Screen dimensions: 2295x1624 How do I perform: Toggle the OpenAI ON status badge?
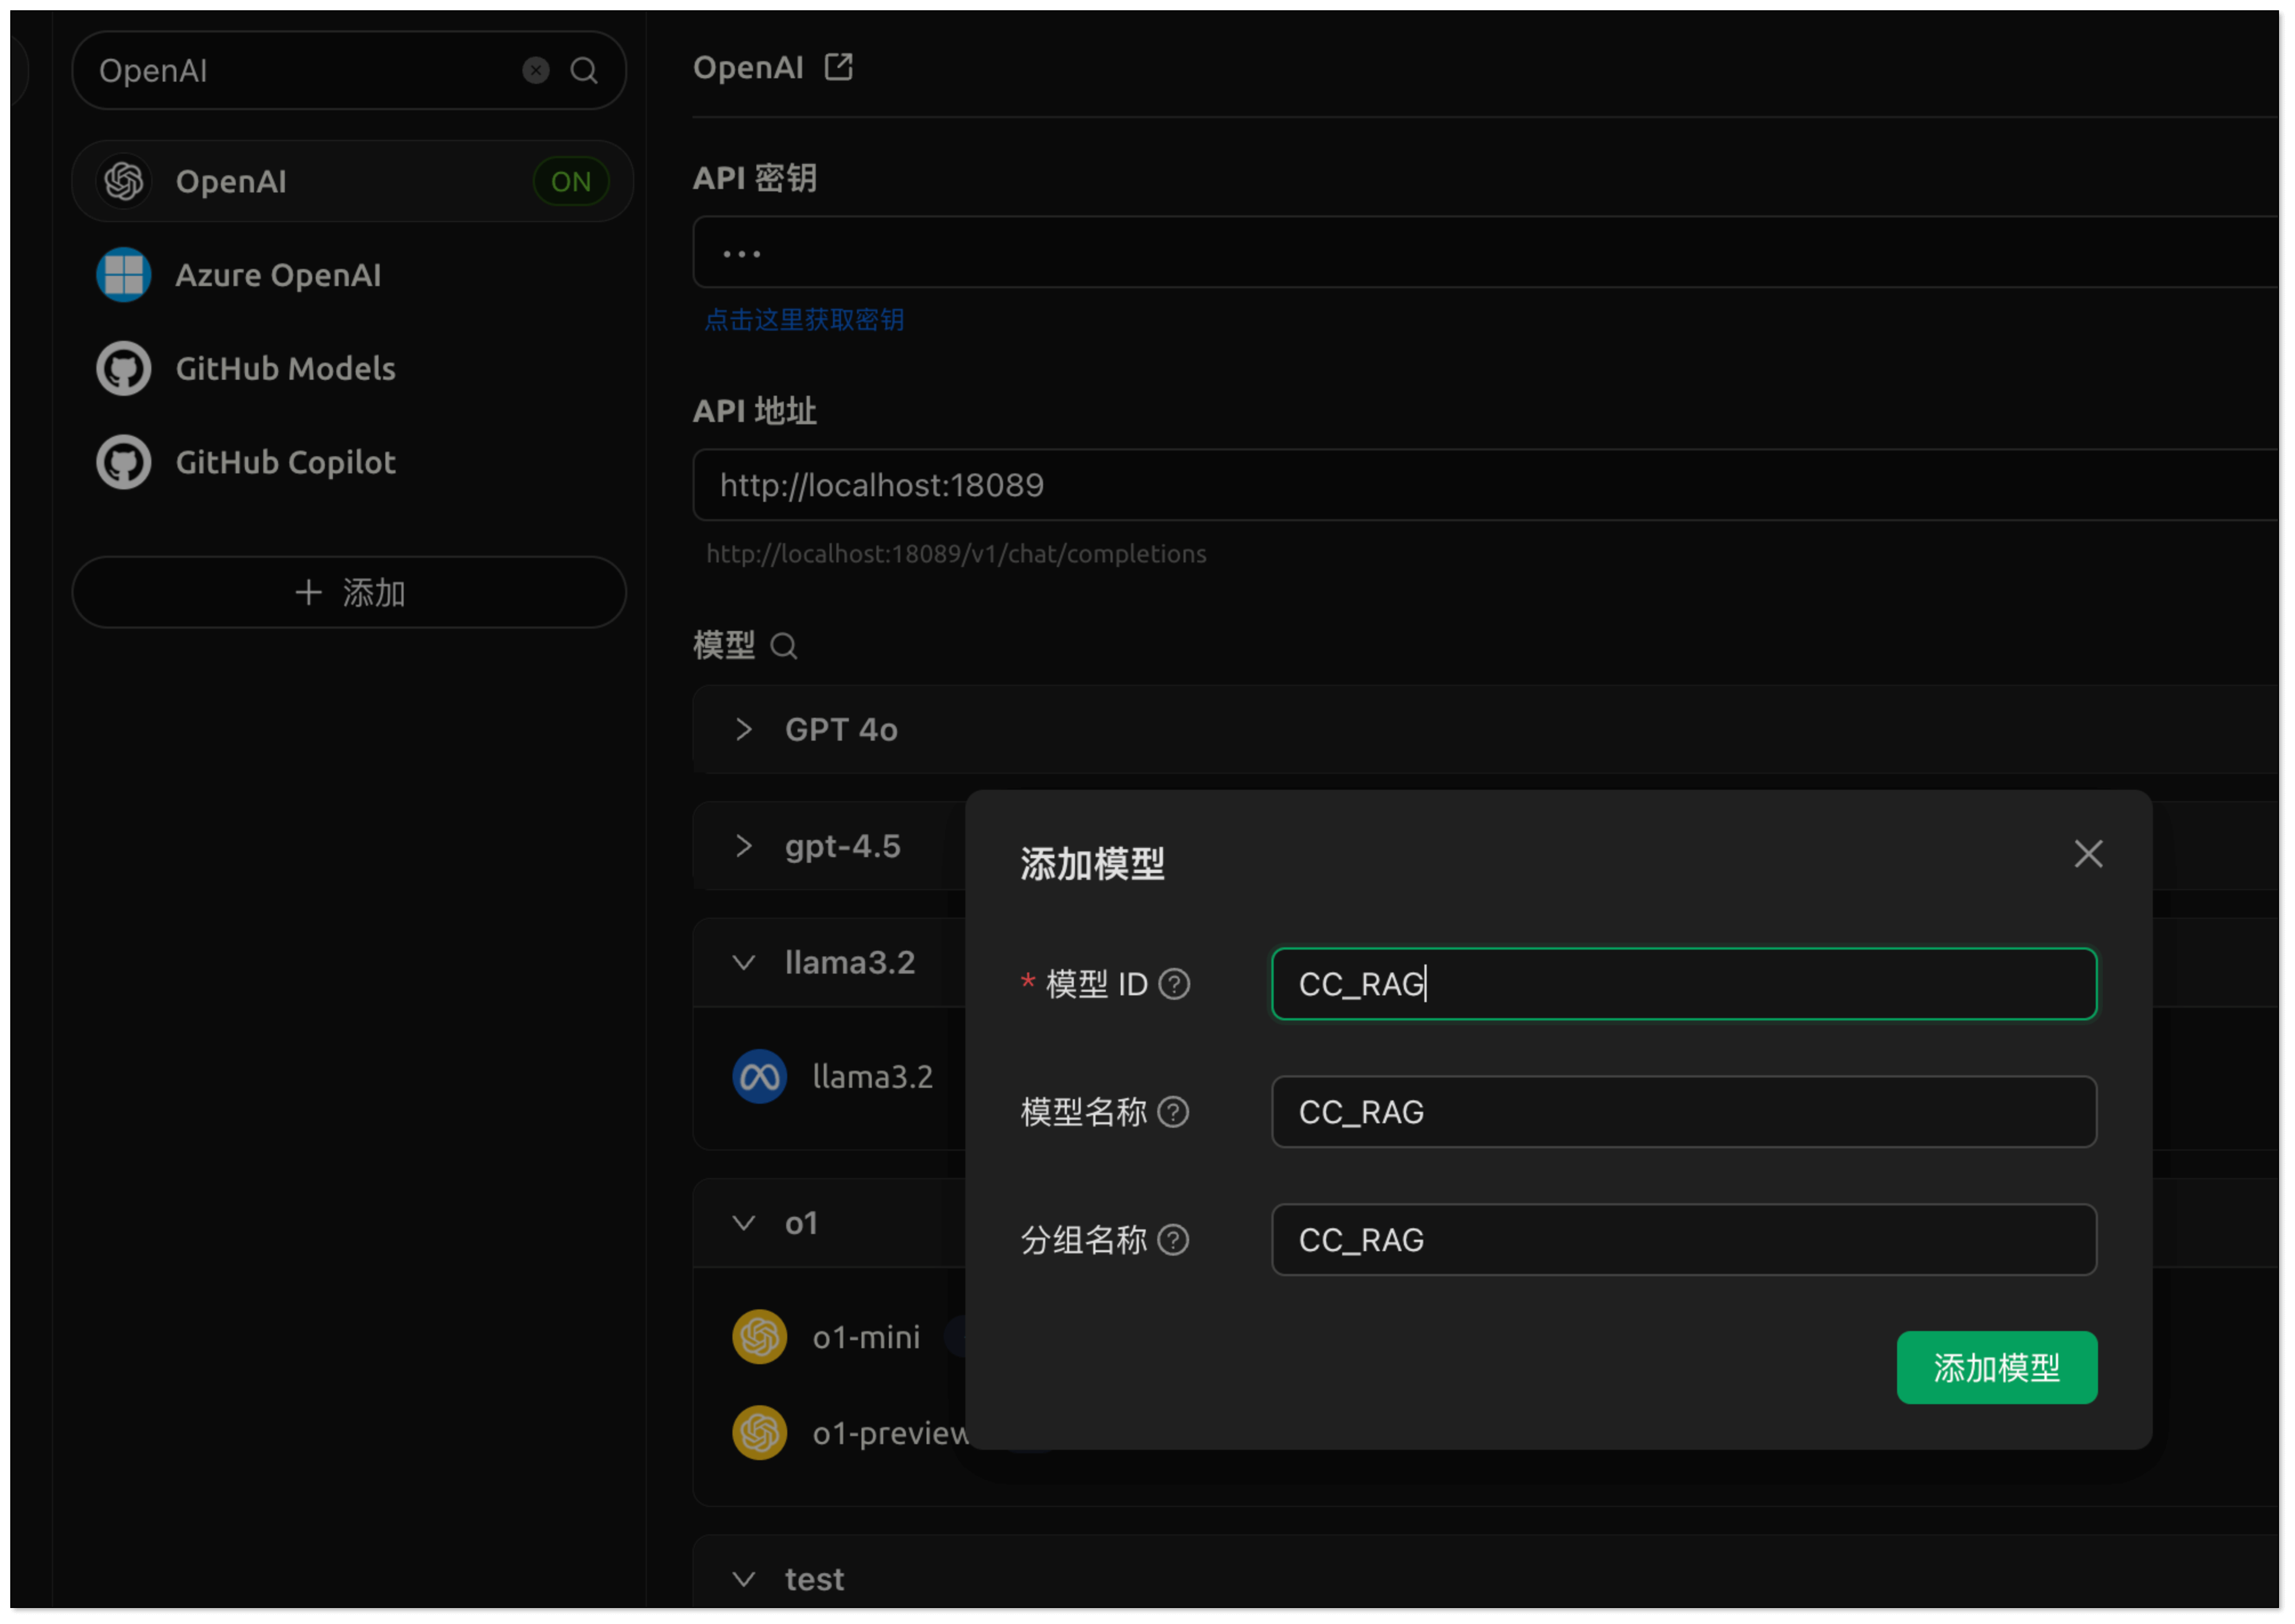[x=571, y=182]
